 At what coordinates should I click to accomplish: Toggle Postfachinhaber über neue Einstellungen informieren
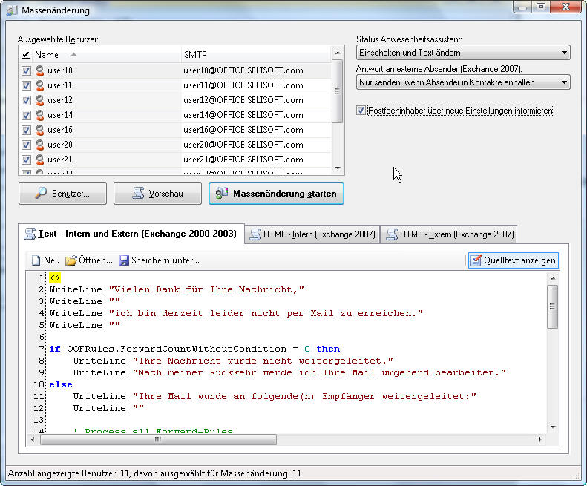tap(361, 111)
